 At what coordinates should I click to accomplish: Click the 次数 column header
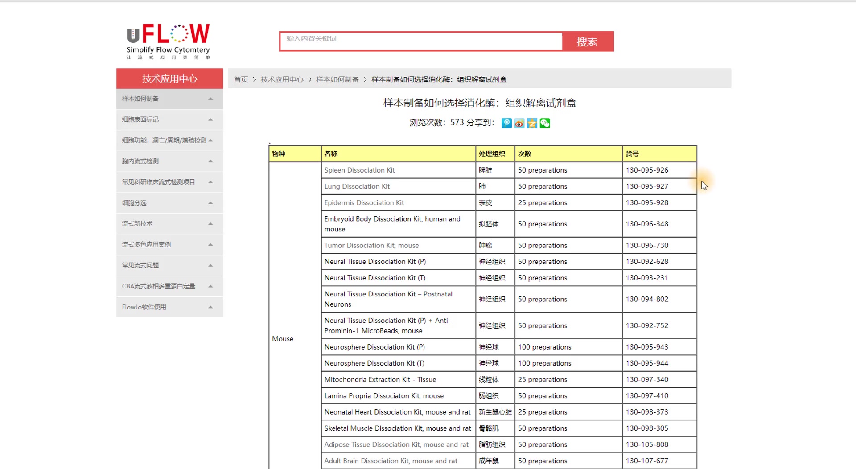click(x=569, y=154)
